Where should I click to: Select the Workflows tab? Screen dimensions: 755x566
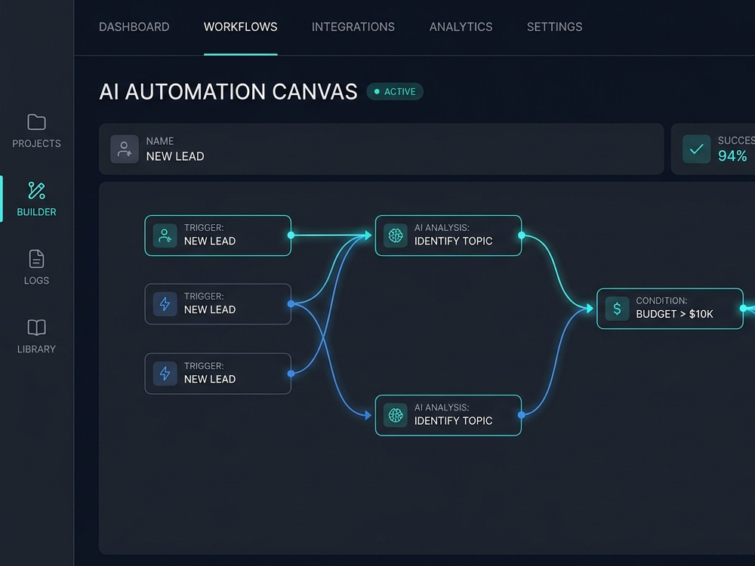coord(240,27)
